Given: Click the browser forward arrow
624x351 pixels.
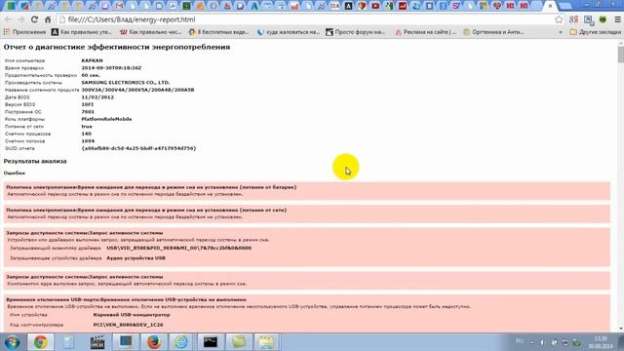Looking at the screenshot, I should coord(21,19).
